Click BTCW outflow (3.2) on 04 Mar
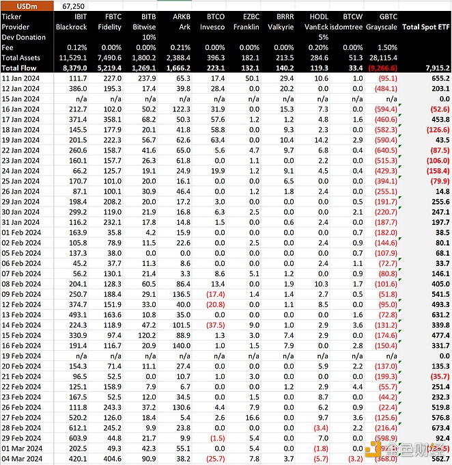The image size is (452, 465). (x=355, y=459)
